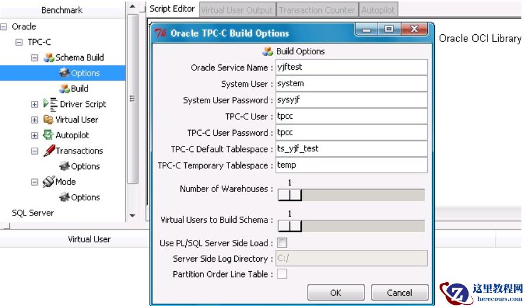The width and height of the screenshot is (526, 306).
Task: Collapse the Mode tree node
Action: click(34, 182)
